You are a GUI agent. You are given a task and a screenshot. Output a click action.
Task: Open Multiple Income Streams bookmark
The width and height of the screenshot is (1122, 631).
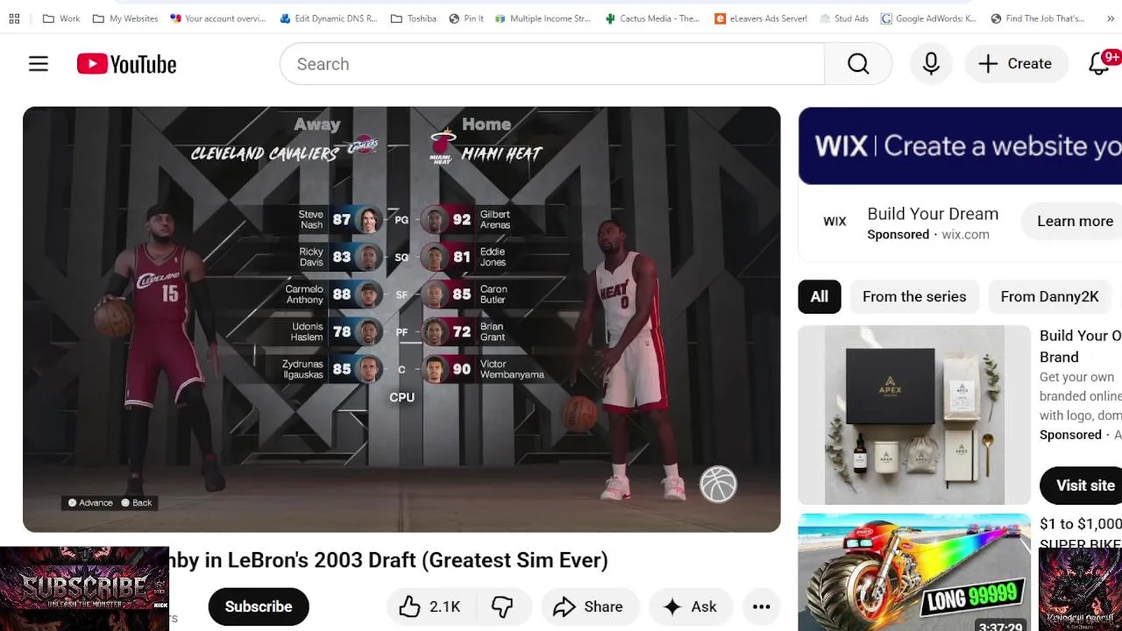[x=543, y=18]
